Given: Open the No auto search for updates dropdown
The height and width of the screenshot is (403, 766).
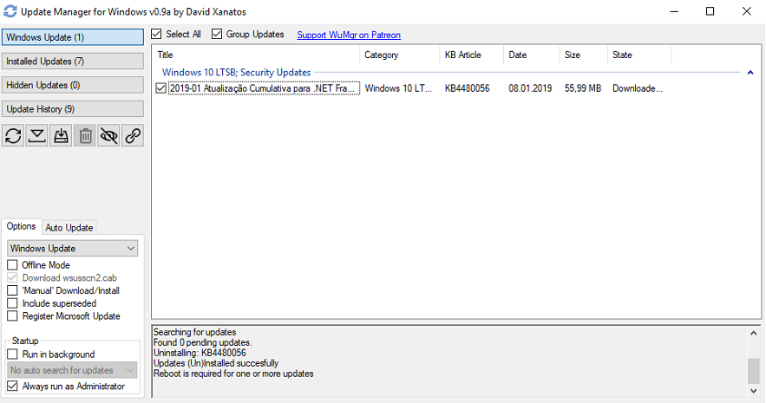Looking at the screenshot, I should point(72,370).
